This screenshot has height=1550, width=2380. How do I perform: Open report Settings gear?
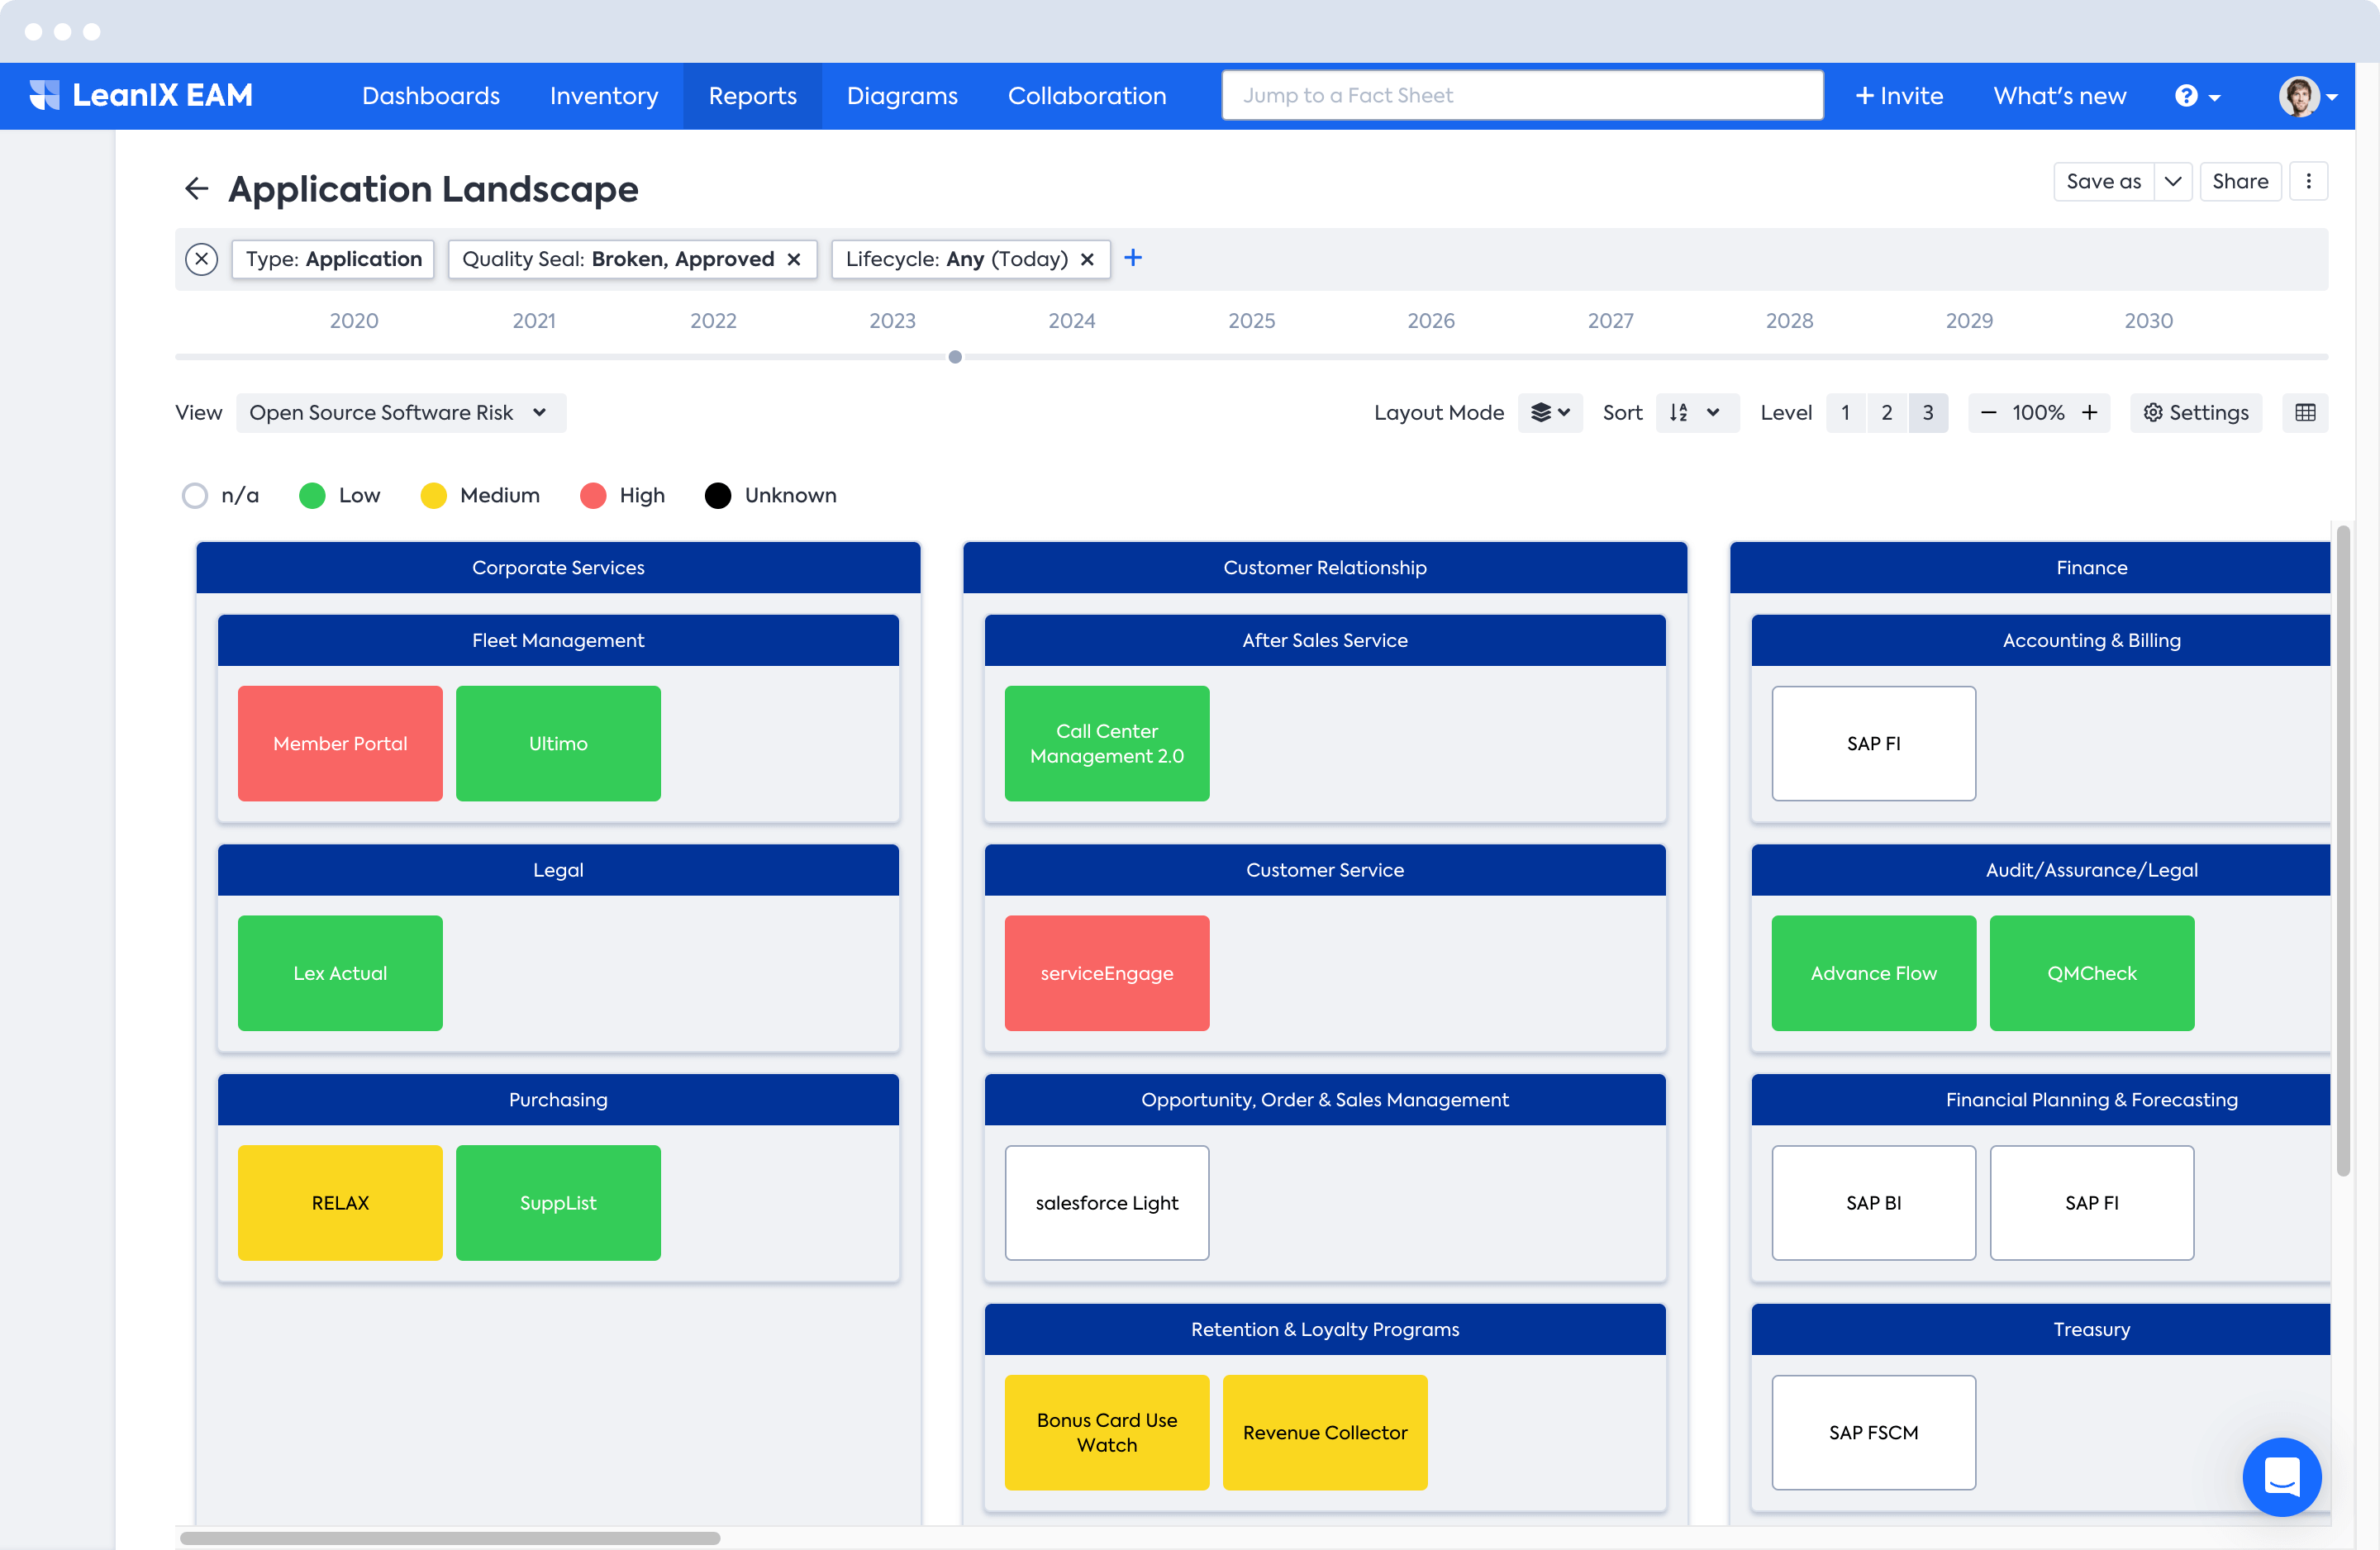(x=2195, y=412)
